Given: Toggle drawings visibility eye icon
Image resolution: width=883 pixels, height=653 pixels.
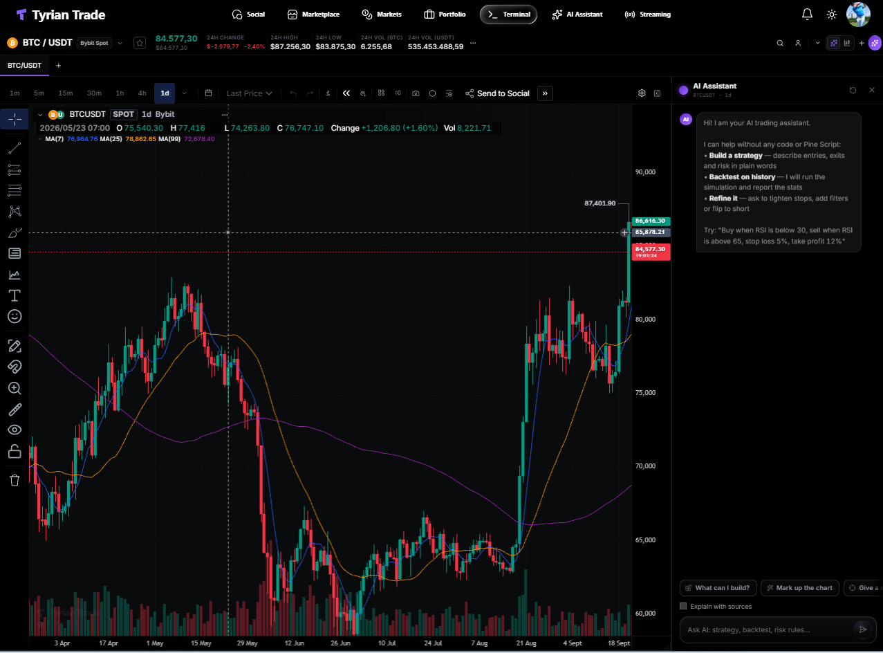Looking at the screenshot, I should pos(15,430).
